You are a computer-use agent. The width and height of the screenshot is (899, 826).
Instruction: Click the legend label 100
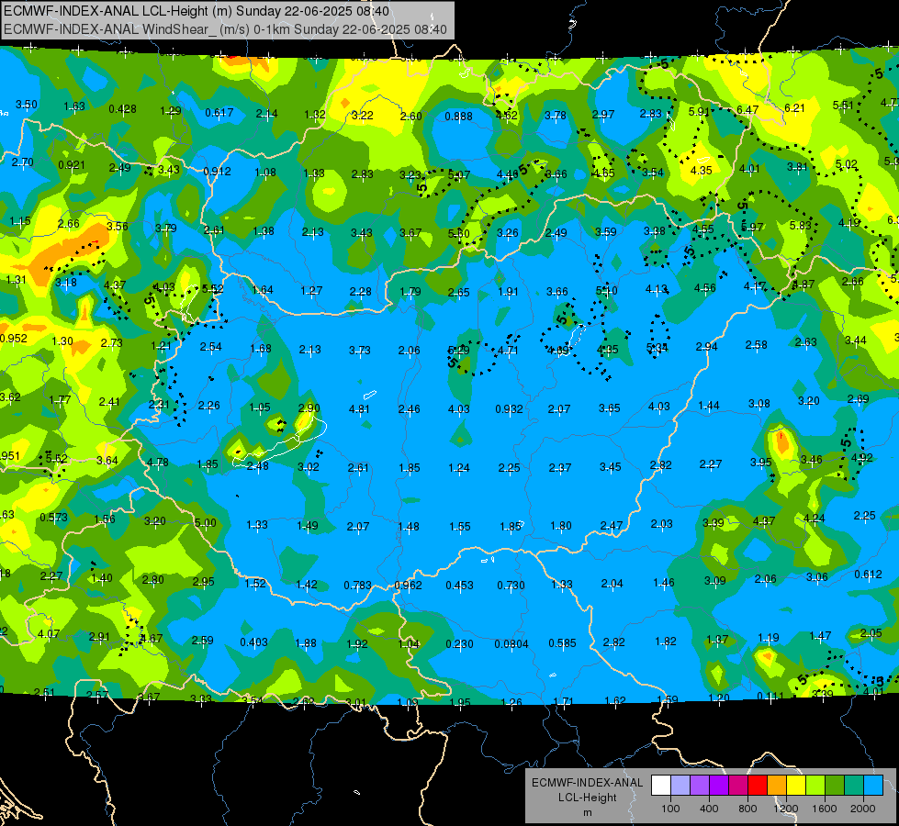(x=671, y=809)
